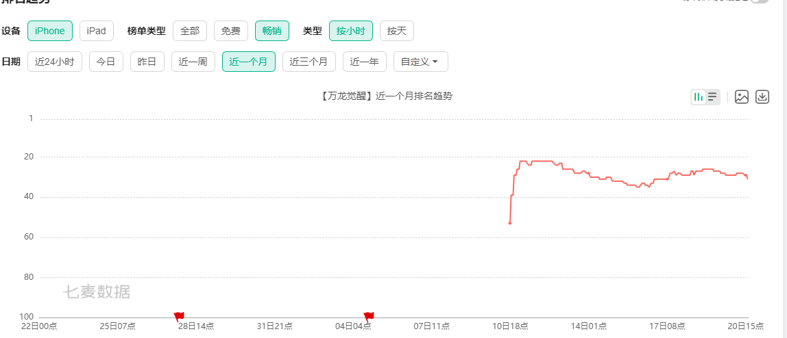Select iPad device option
The image size is (787, 338).
[96, 31]
